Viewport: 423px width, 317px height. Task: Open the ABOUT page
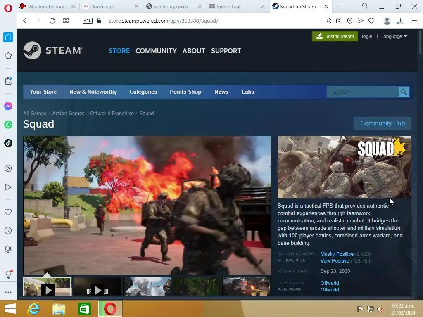(x=194, y=51)
